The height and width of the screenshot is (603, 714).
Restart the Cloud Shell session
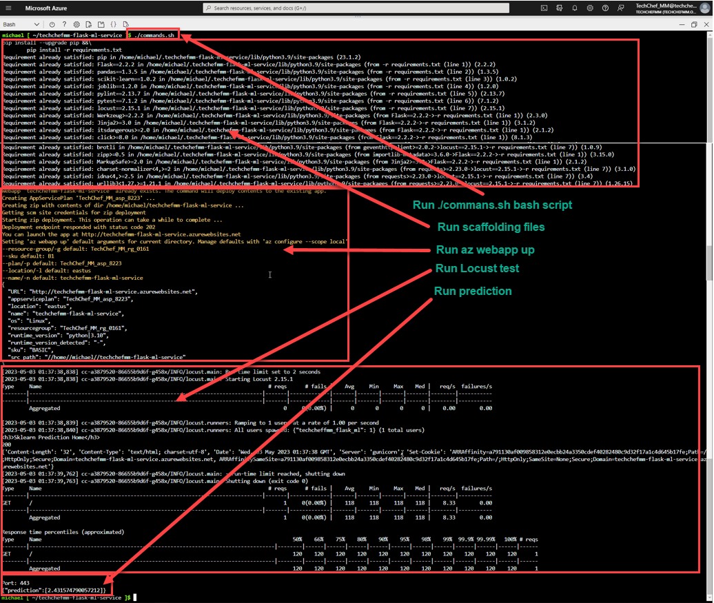point(52,24)
